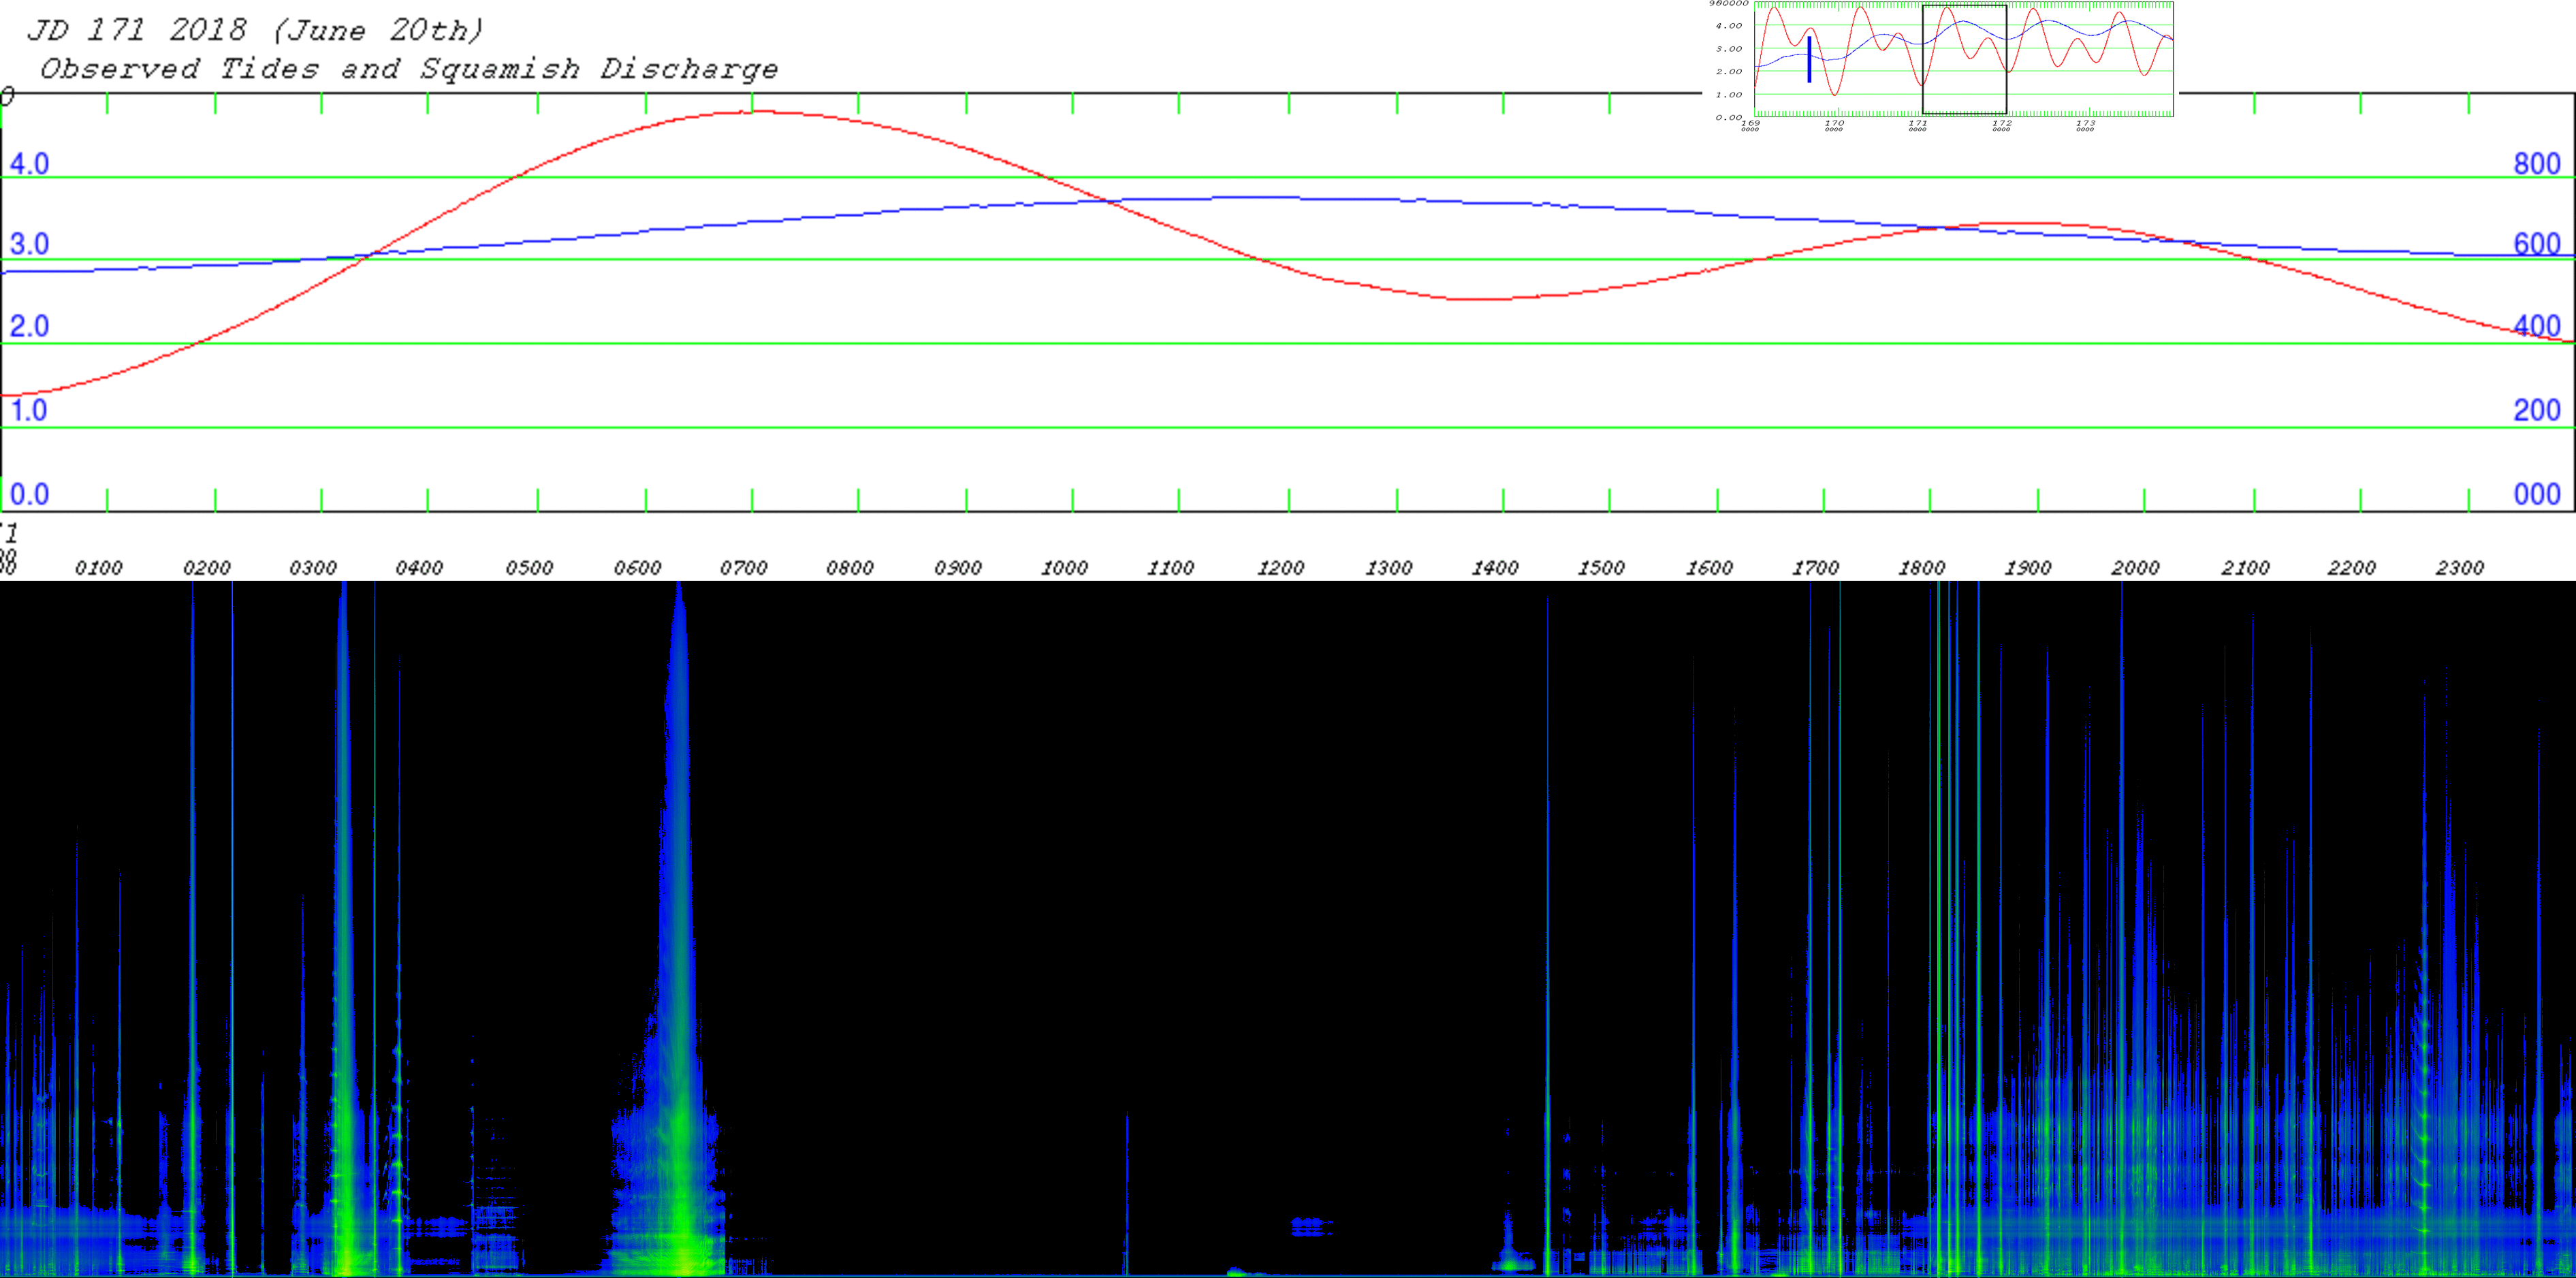Click the 2.0 left axis label
The height and width of the screenshot is (1278, 2576).
tap(29, 326)
